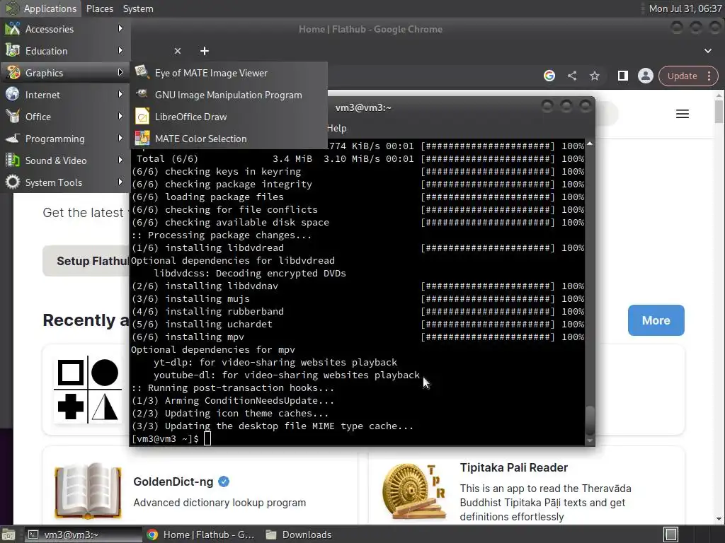Expand the Accessories submenu arrow

(x=120, y=28)
